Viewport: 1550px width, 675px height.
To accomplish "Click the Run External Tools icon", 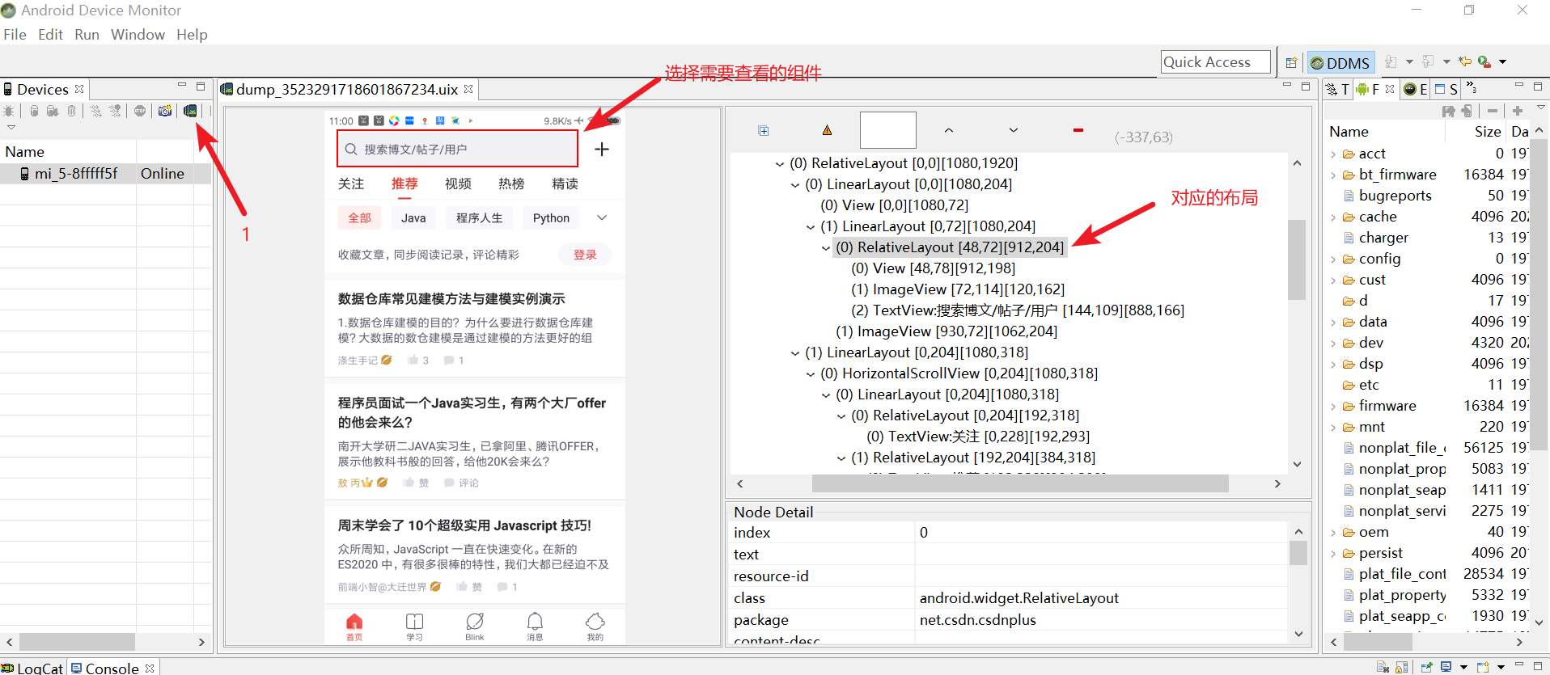I will click(1484, 61).
